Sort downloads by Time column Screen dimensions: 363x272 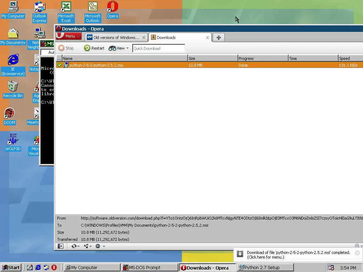[313, 58]
